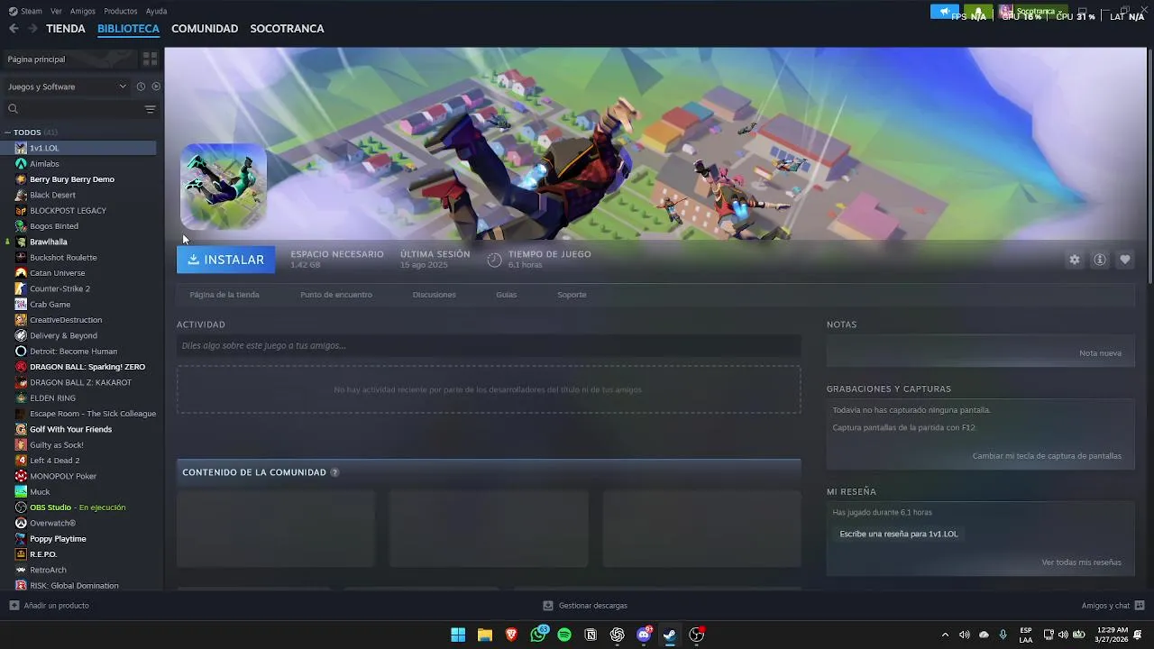Open SOCOTRANCA profile section
Viewport: 1154px width, 649px height.
pyautogui.click(x=287, y=29)
